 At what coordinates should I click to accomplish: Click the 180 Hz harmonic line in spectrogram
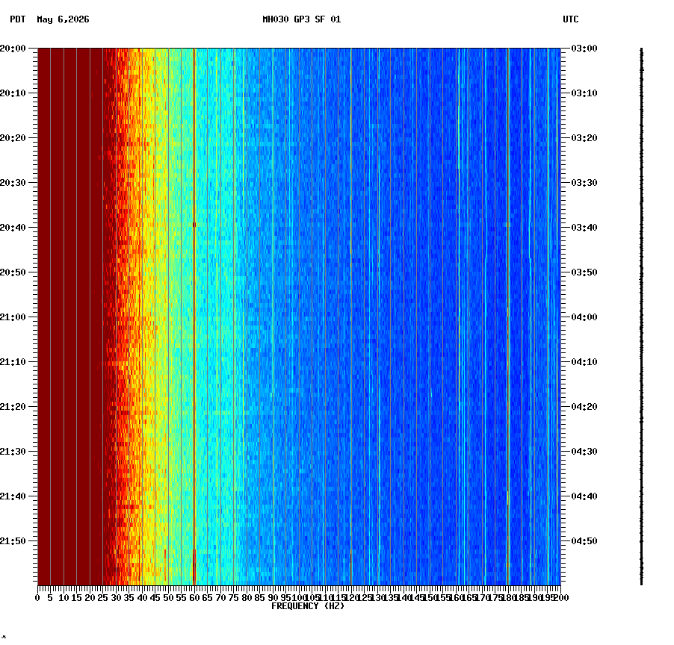pyautogui.click(x=508, y=317)
